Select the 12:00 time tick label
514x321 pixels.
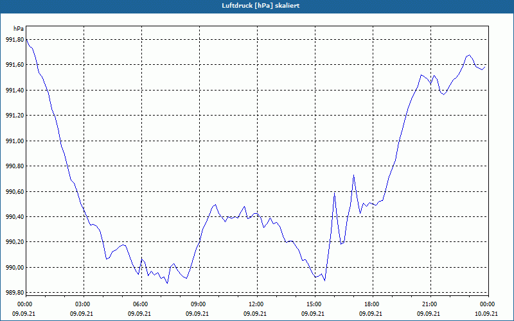click(257, 304)
